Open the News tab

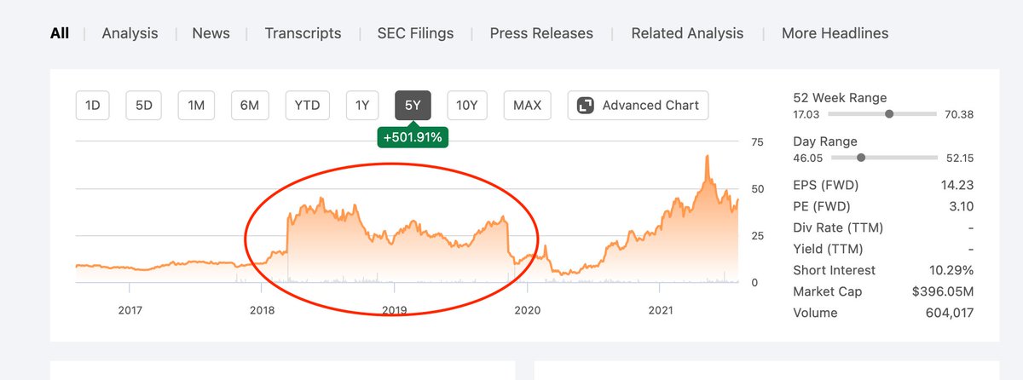pos(211,33)
